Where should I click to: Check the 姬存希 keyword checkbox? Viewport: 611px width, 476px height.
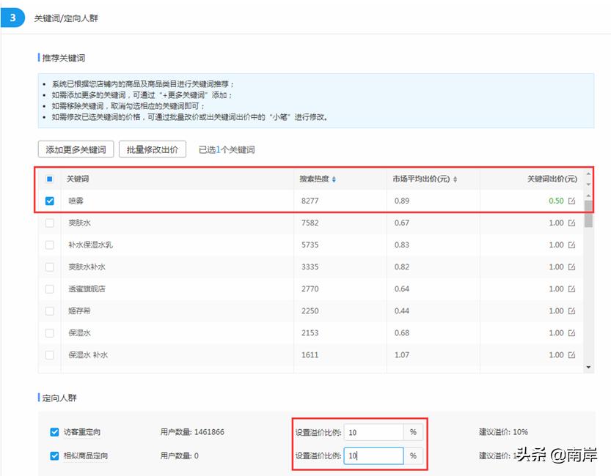[x=49, y=310]
